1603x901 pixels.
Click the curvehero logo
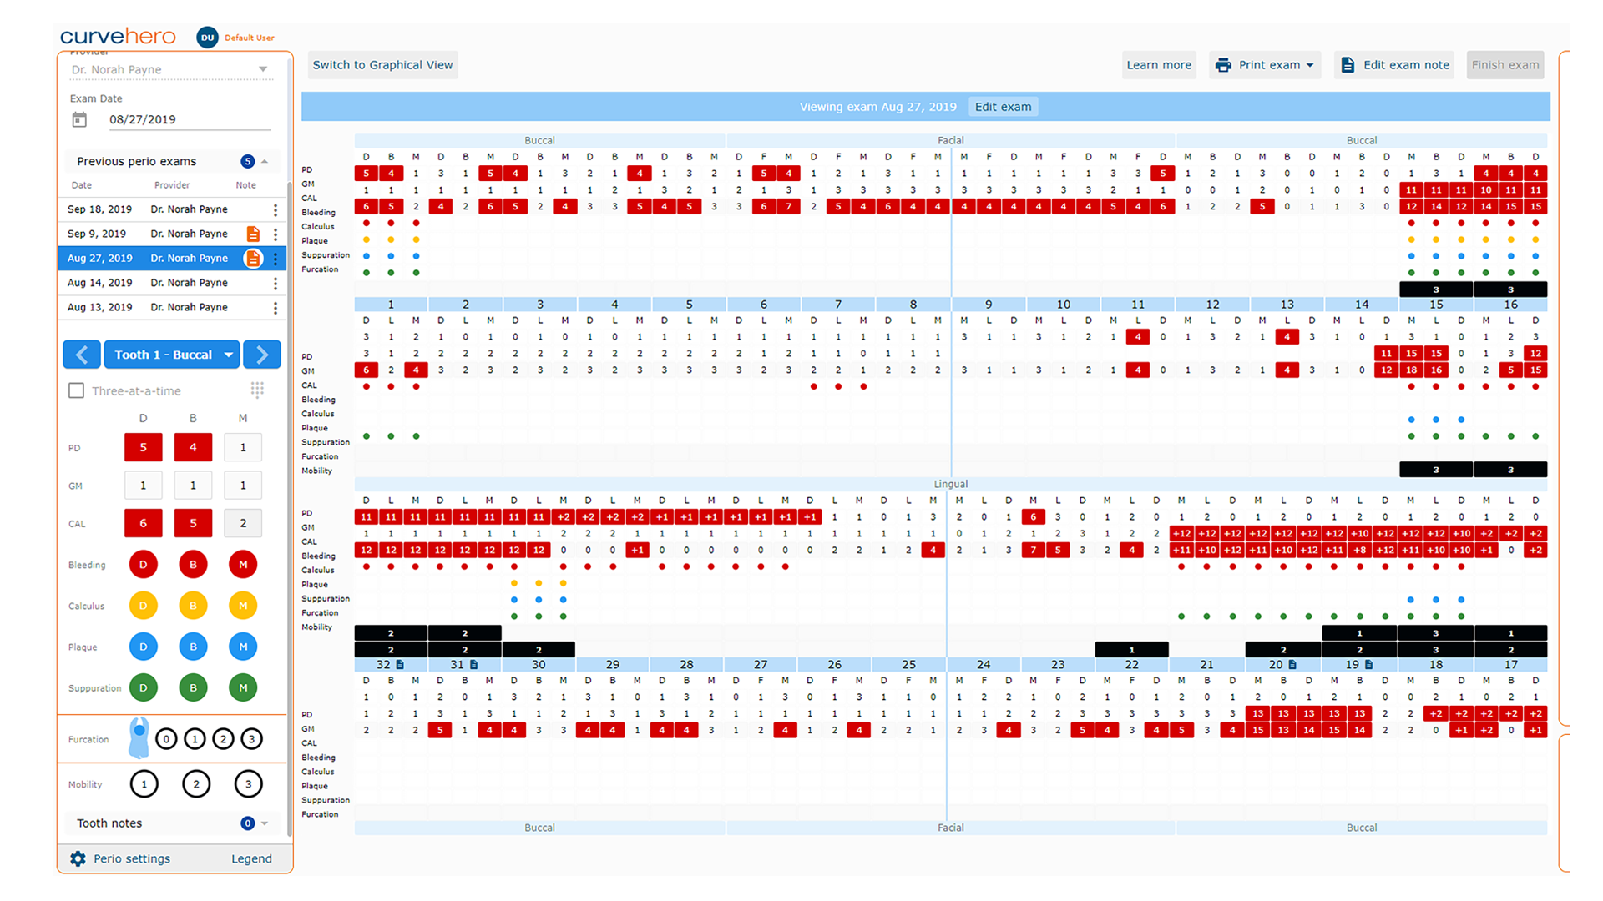(x=118, y=37)
